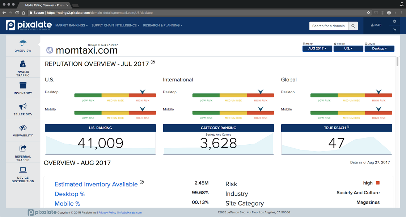Click the Mobile % link

click(x=67, y=204)
